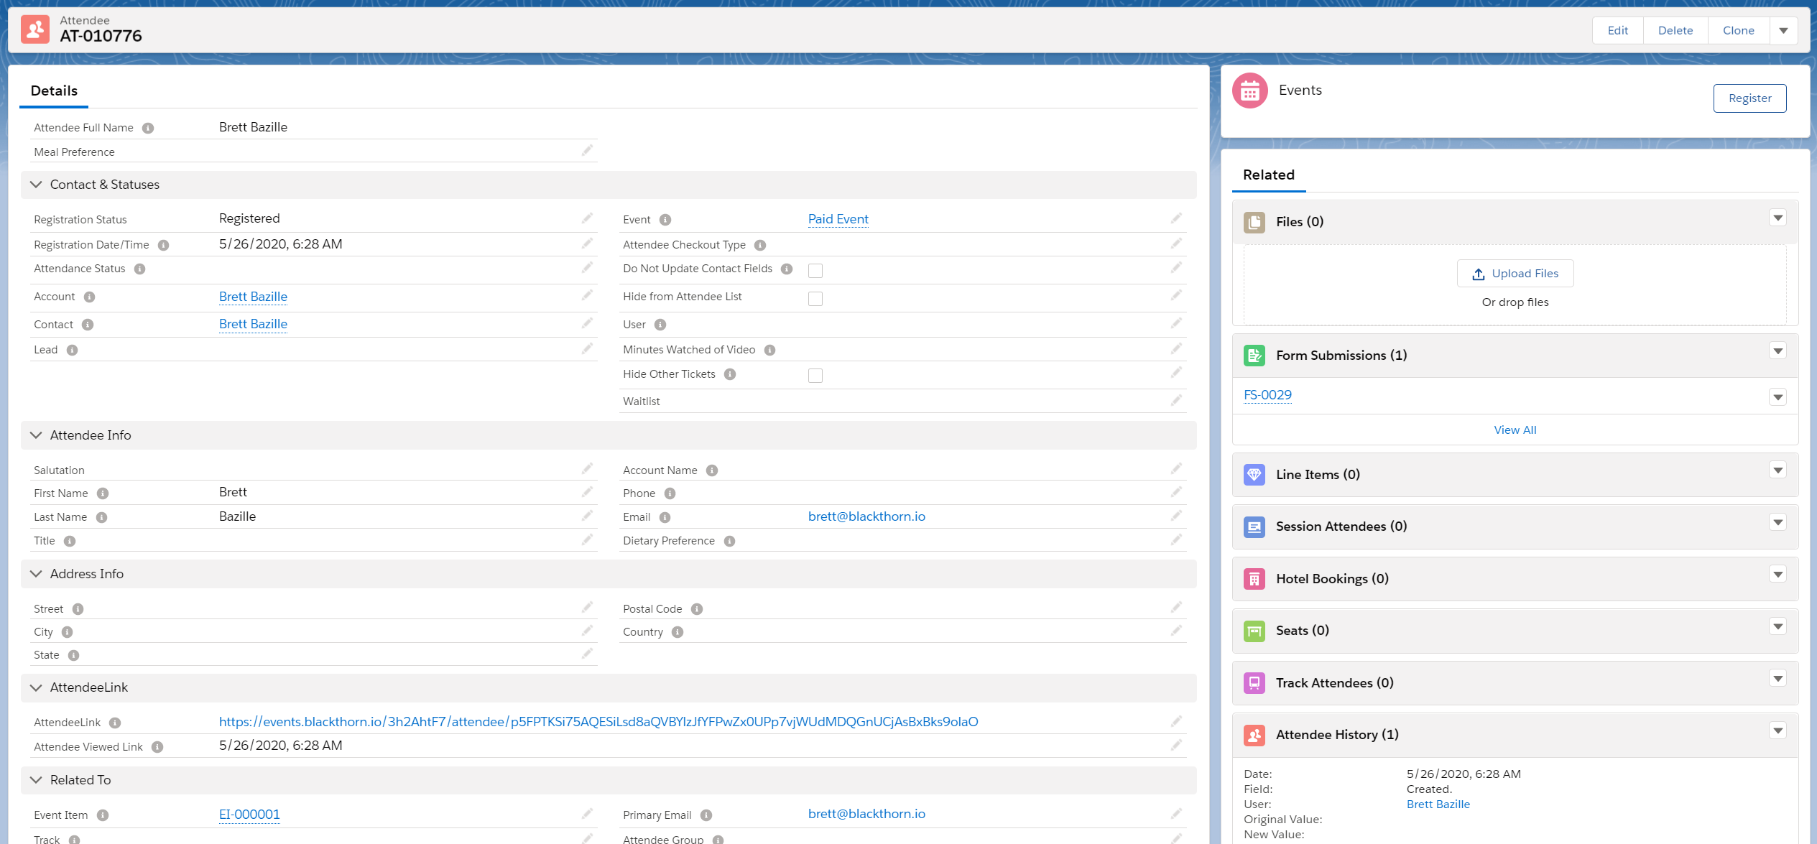Click the Hotel Bookings icon
The image size is (1817, 844).
coord(1254,579)
